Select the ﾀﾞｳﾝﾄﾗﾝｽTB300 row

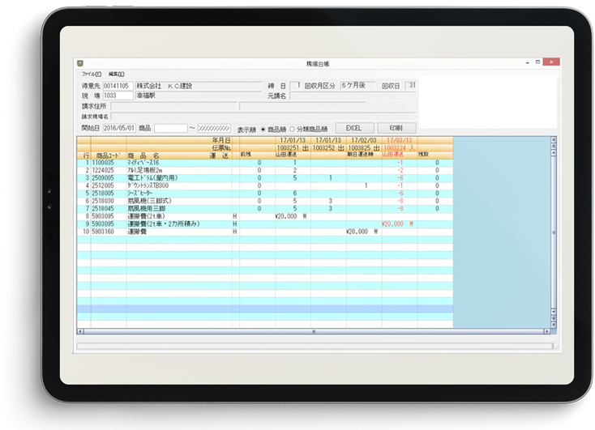tap(264, 185)
